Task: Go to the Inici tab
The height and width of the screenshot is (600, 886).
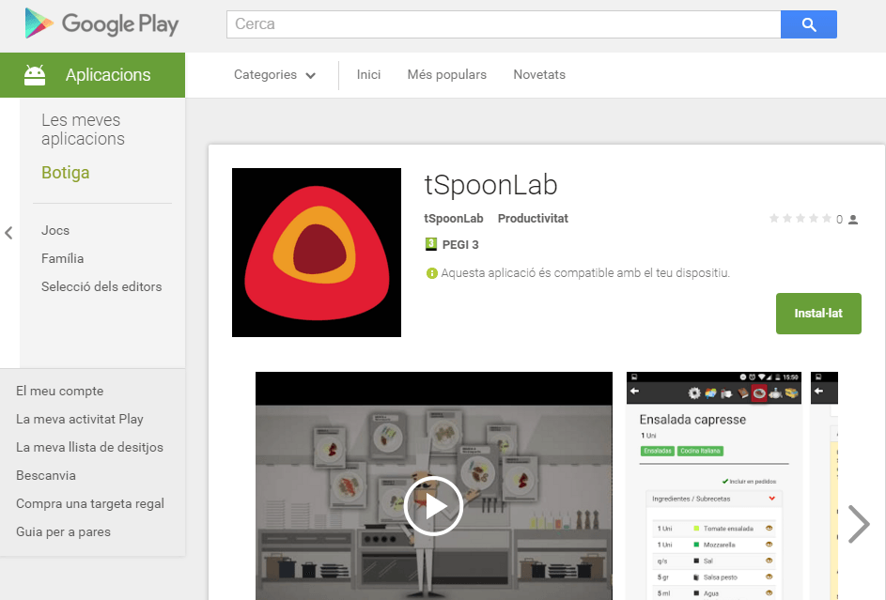Action: 368,74
